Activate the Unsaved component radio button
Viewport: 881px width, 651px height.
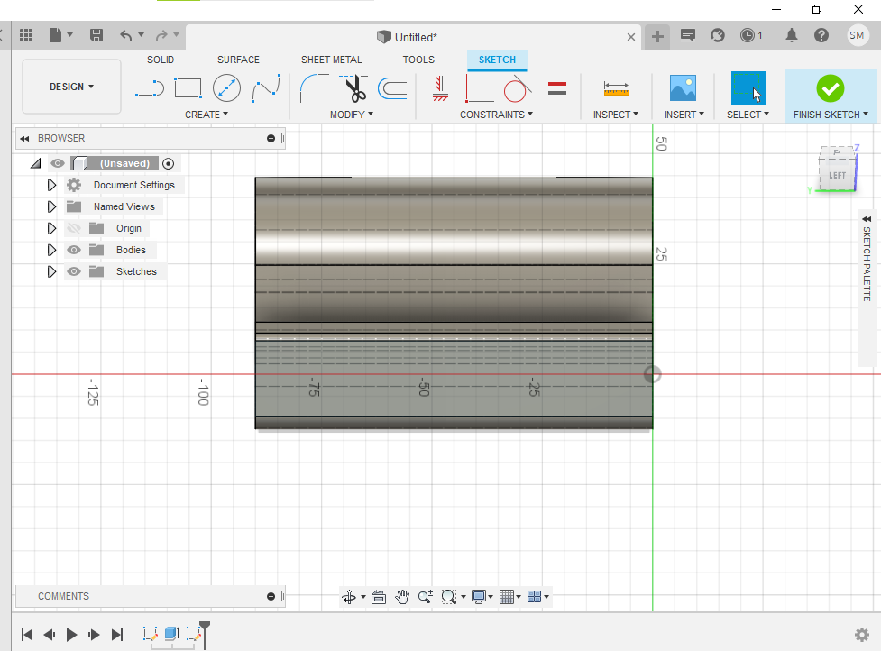pyautogui.click(x=168, y=163)
